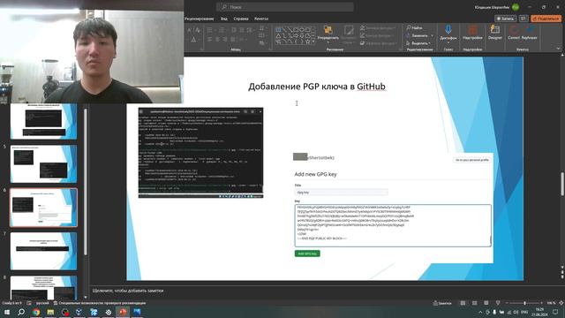Open Google Chrome from the taskbar
The width and height of the screenshot is (565, 318).
click(x=36, y=312)
